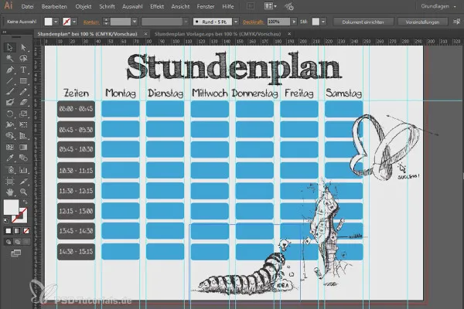Change the screen mode
The image size is (464, 309).
(15, 253)
